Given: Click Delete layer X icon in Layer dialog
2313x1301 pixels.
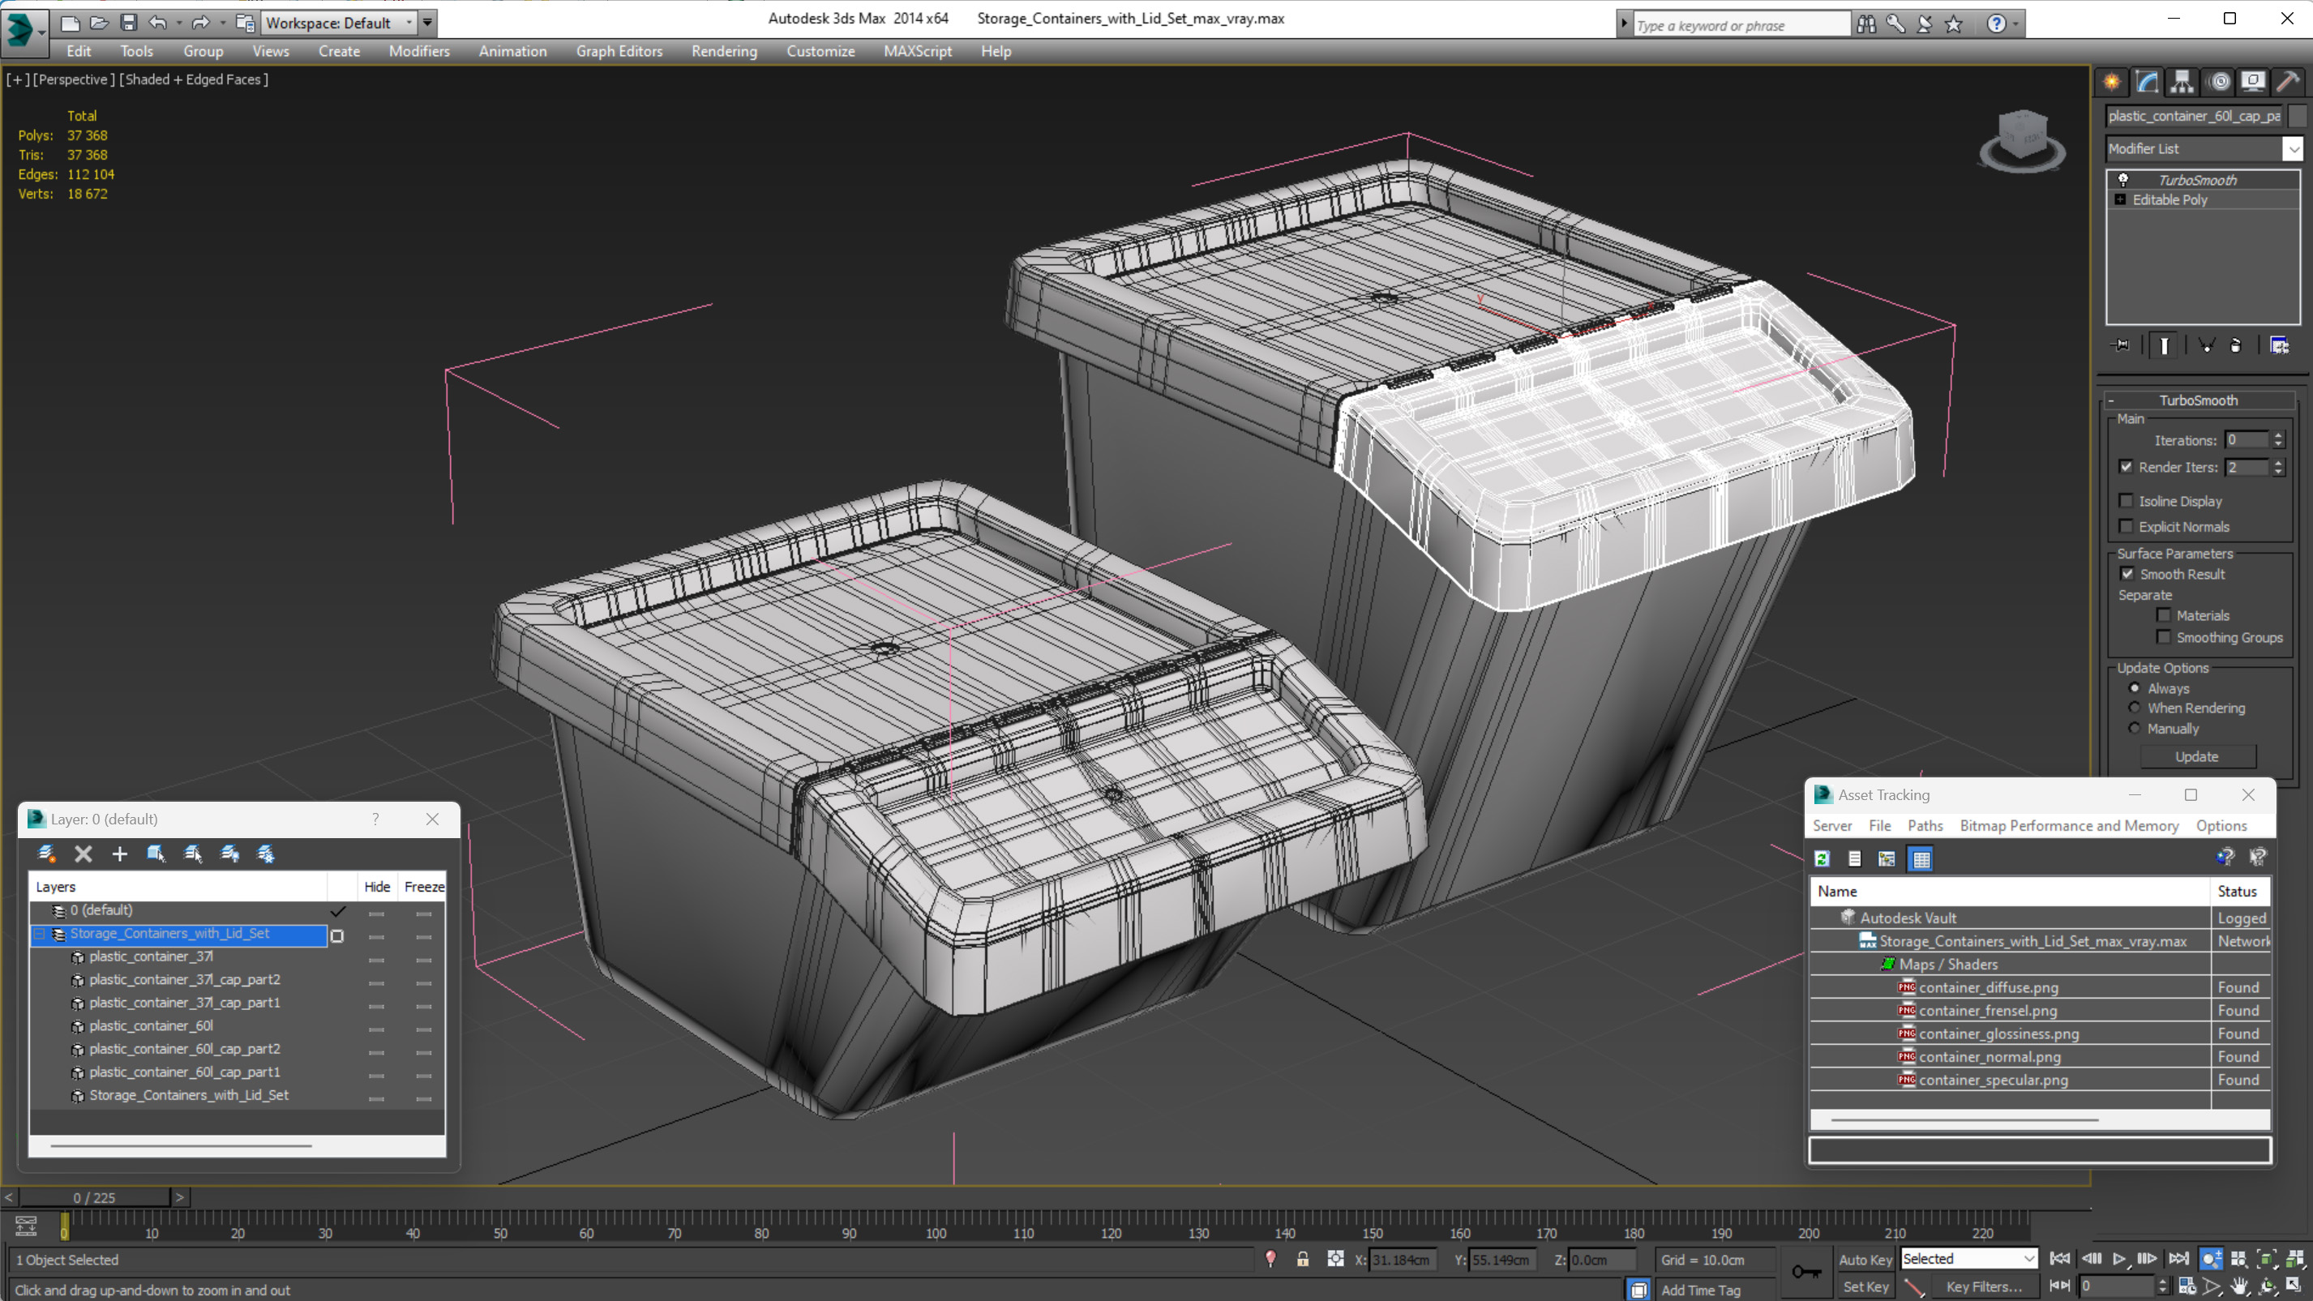Looking at the screenshot, I should (83, 853).
